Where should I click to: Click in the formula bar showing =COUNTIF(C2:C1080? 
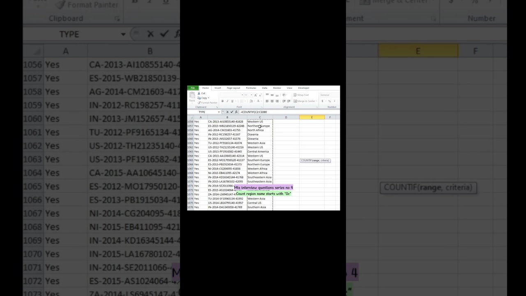(289, 112)
